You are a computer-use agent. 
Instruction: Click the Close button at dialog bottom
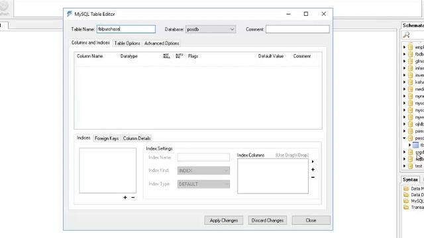click(311, 220)
